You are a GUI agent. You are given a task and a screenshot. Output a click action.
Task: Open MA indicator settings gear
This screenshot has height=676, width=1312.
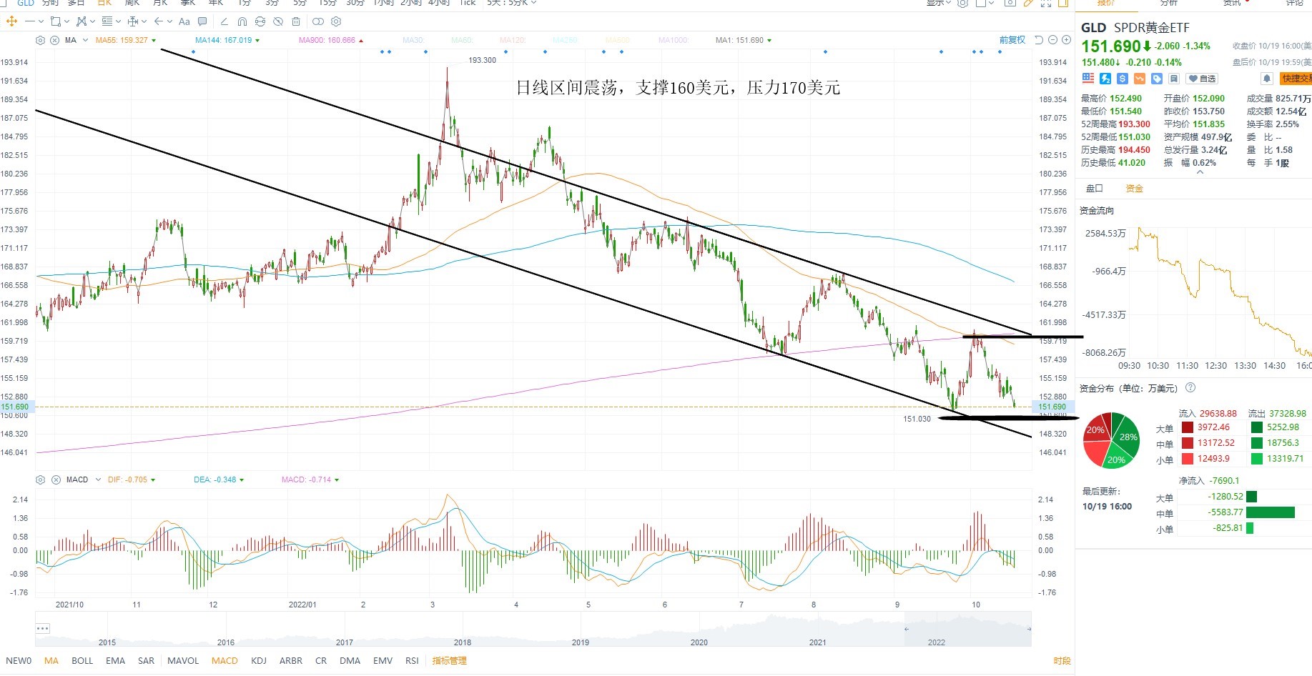point(40,40)
